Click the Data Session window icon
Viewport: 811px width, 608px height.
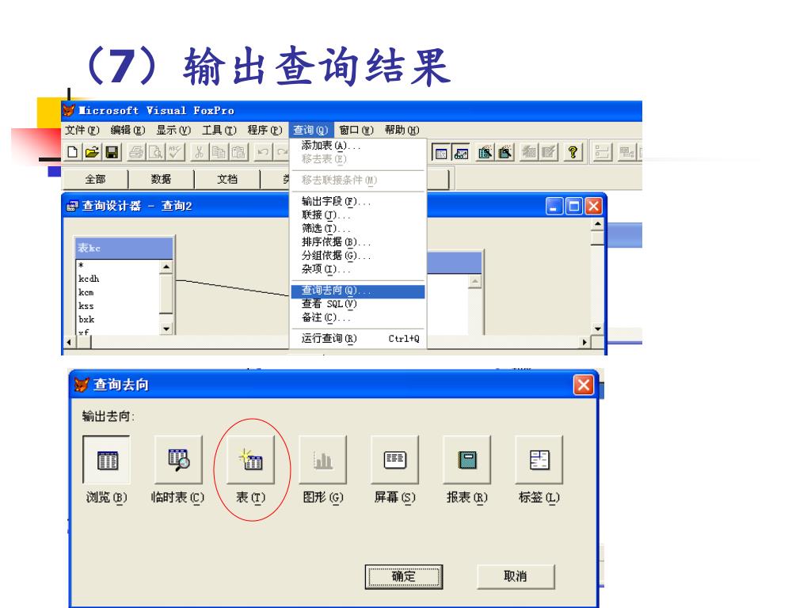tap(460, 153)
